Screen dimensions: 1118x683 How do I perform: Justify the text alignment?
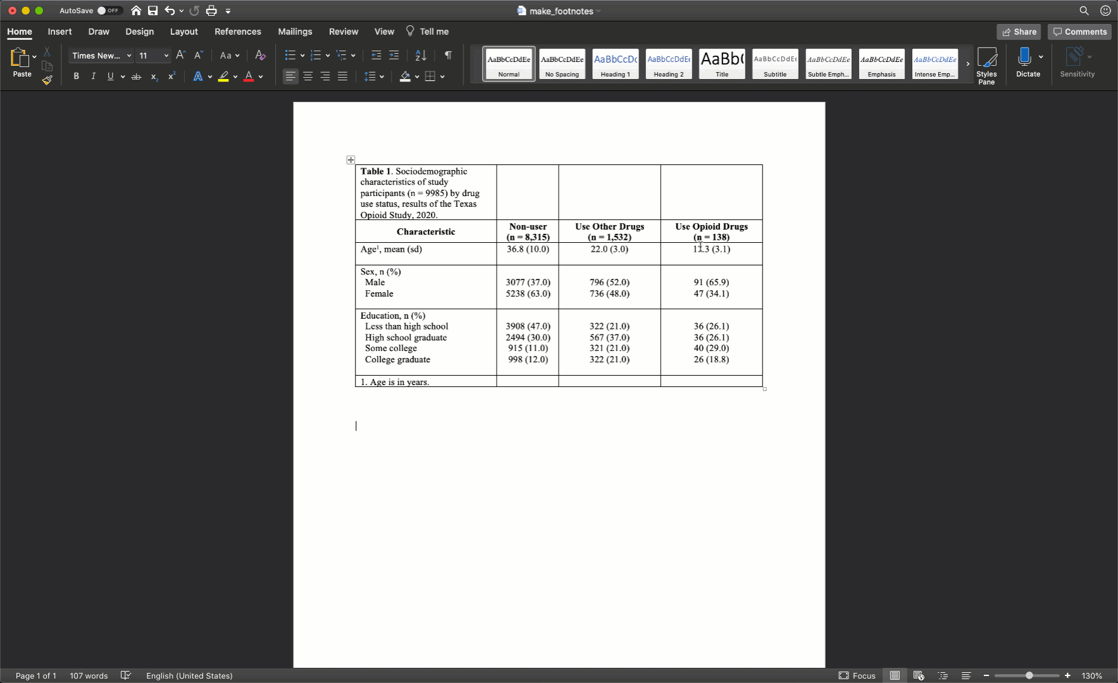point(342,77)
